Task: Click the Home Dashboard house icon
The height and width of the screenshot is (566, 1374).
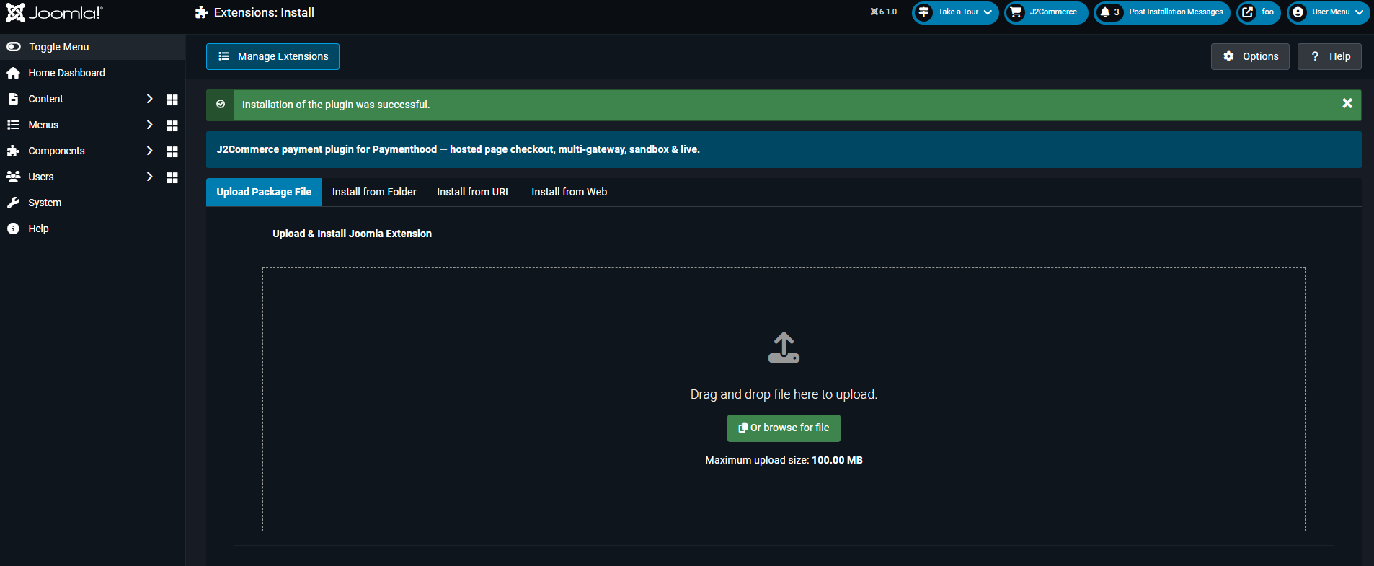Action: (13, 73)
